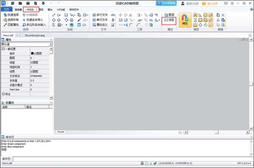Select the Arc drawing tool
Screen dimensions: 254x168
66,20
